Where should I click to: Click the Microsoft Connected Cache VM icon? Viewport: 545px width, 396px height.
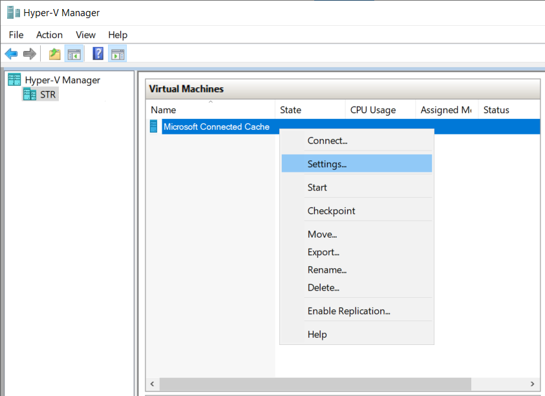154,127
